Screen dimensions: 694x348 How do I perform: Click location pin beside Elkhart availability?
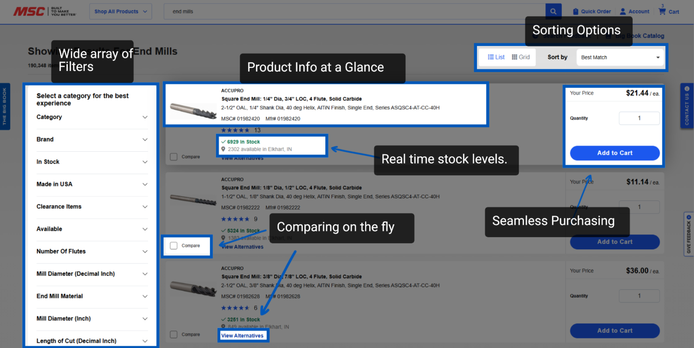[223, 149]
